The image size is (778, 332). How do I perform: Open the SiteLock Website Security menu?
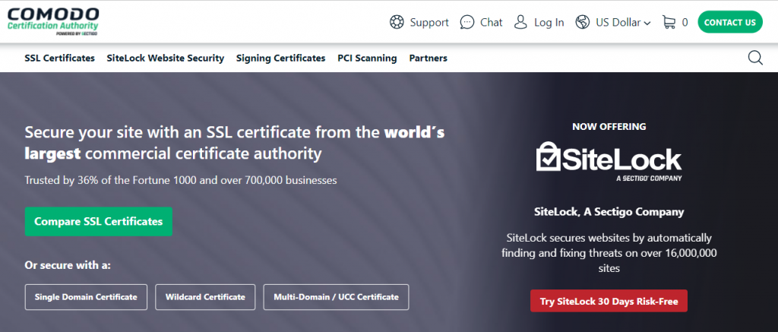pyautogui.click(x=166, y=58)
